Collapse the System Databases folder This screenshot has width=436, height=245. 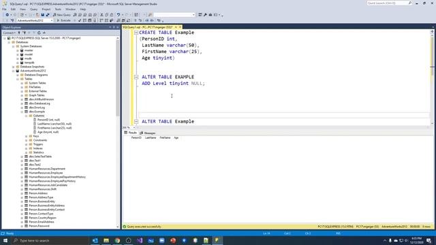(x=13, y=46)
